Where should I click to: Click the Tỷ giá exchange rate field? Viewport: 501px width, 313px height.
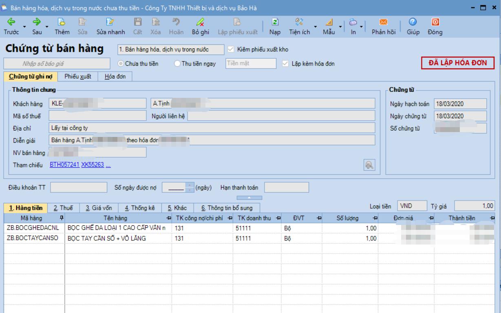[475, 206]
